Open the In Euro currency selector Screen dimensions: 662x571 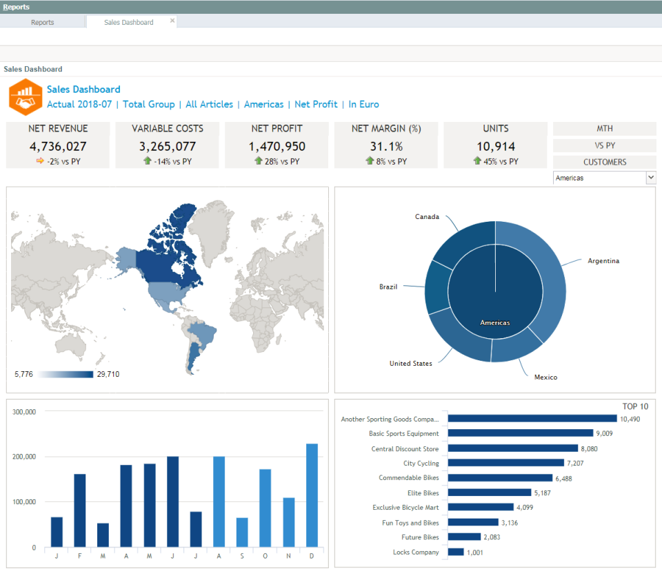coord(363,105)
